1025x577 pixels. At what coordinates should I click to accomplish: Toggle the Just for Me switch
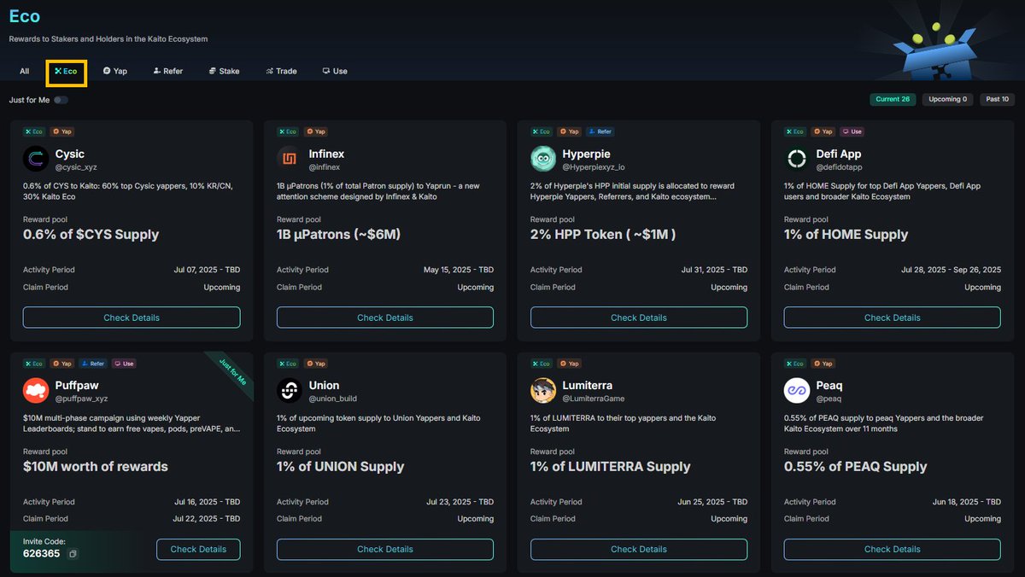click(x=61, y=100)
